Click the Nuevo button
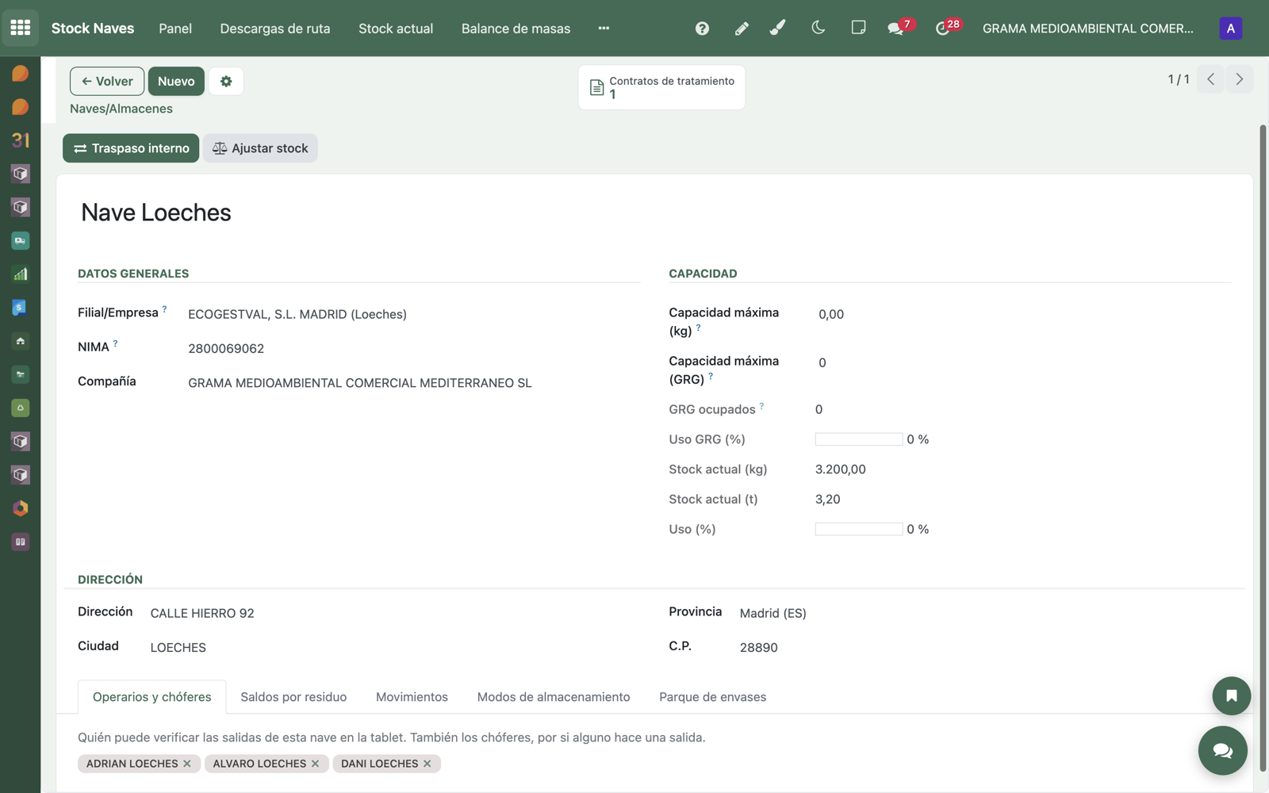The image size is (1269, 793). [x=176, y=81]
